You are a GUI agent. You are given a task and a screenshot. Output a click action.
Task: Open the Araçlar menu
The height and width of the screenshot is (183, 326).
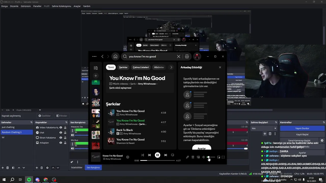pyautogui.click(x=77, y=6)
